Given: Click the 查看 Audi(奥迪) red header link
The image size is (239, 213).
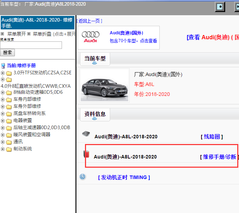Looking at the screenshot, I should point(213,38).
